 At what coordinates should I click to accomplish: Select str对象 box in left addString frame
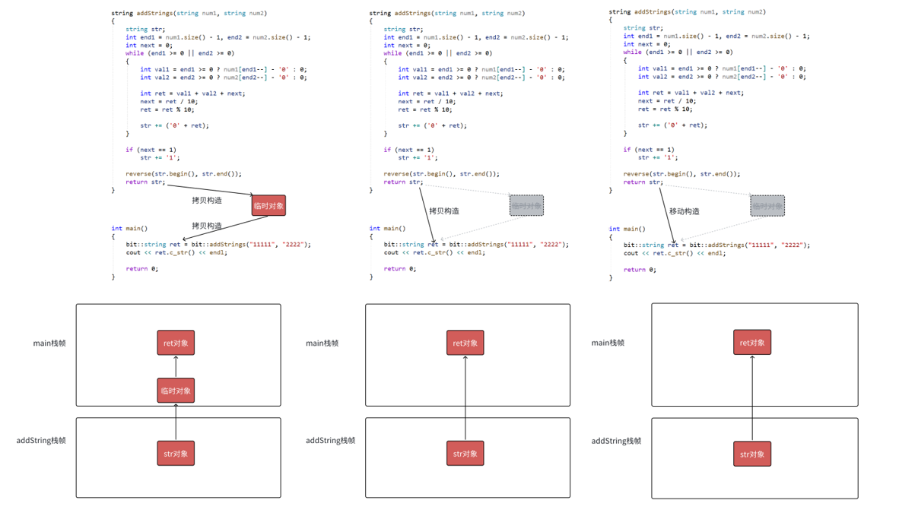pyautogui.click(x=176, y=454)
